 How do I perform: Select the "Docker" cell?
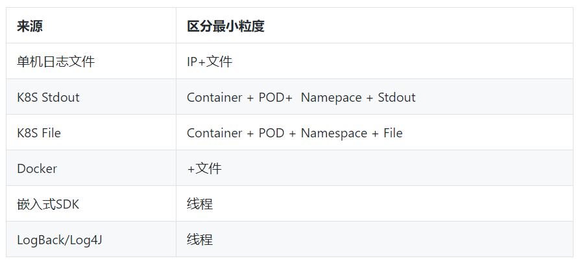click(37, 168)
